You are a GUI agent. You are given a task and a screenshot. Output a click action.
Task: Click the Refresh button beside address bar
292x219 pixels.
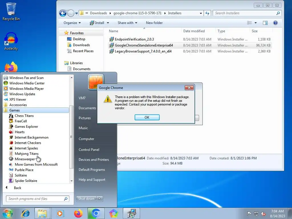[207, 13]
